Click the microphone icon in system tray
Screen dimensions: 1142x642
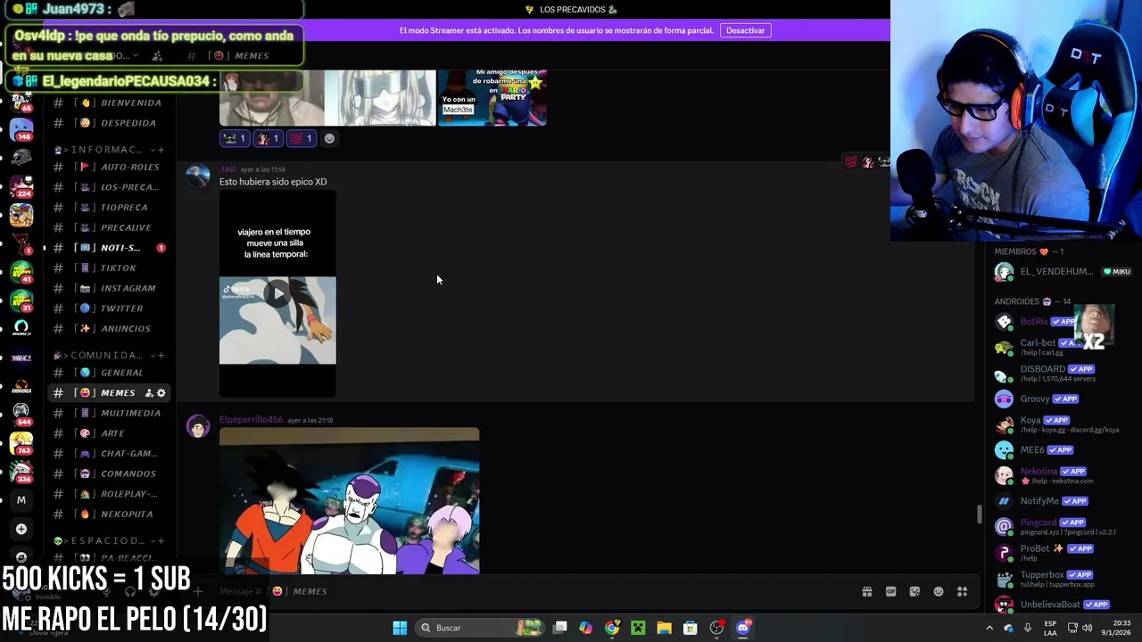(1028, 628)
